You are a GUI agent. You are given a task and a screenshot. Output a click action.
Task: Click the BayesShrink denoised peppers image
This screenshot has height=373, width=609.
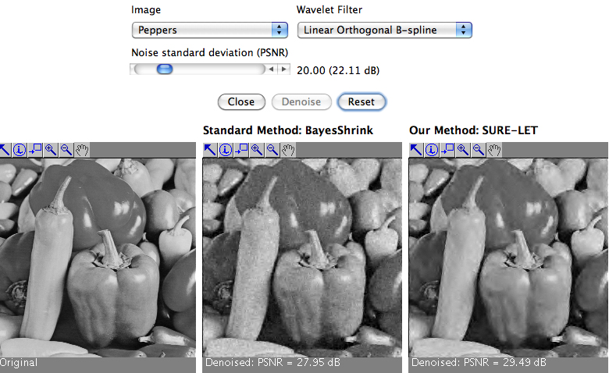click(x=302, y=258)
